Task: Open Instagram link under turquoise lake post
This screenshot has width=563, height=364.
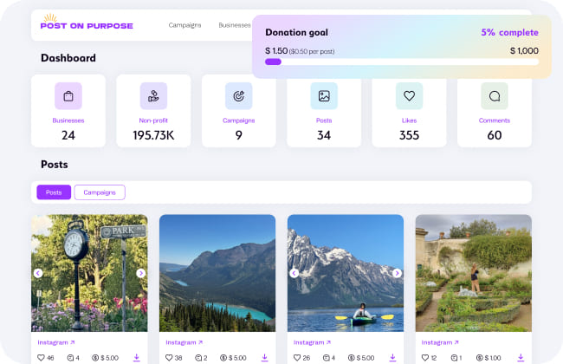Action: pyautogui.click(x=181, y=342)
